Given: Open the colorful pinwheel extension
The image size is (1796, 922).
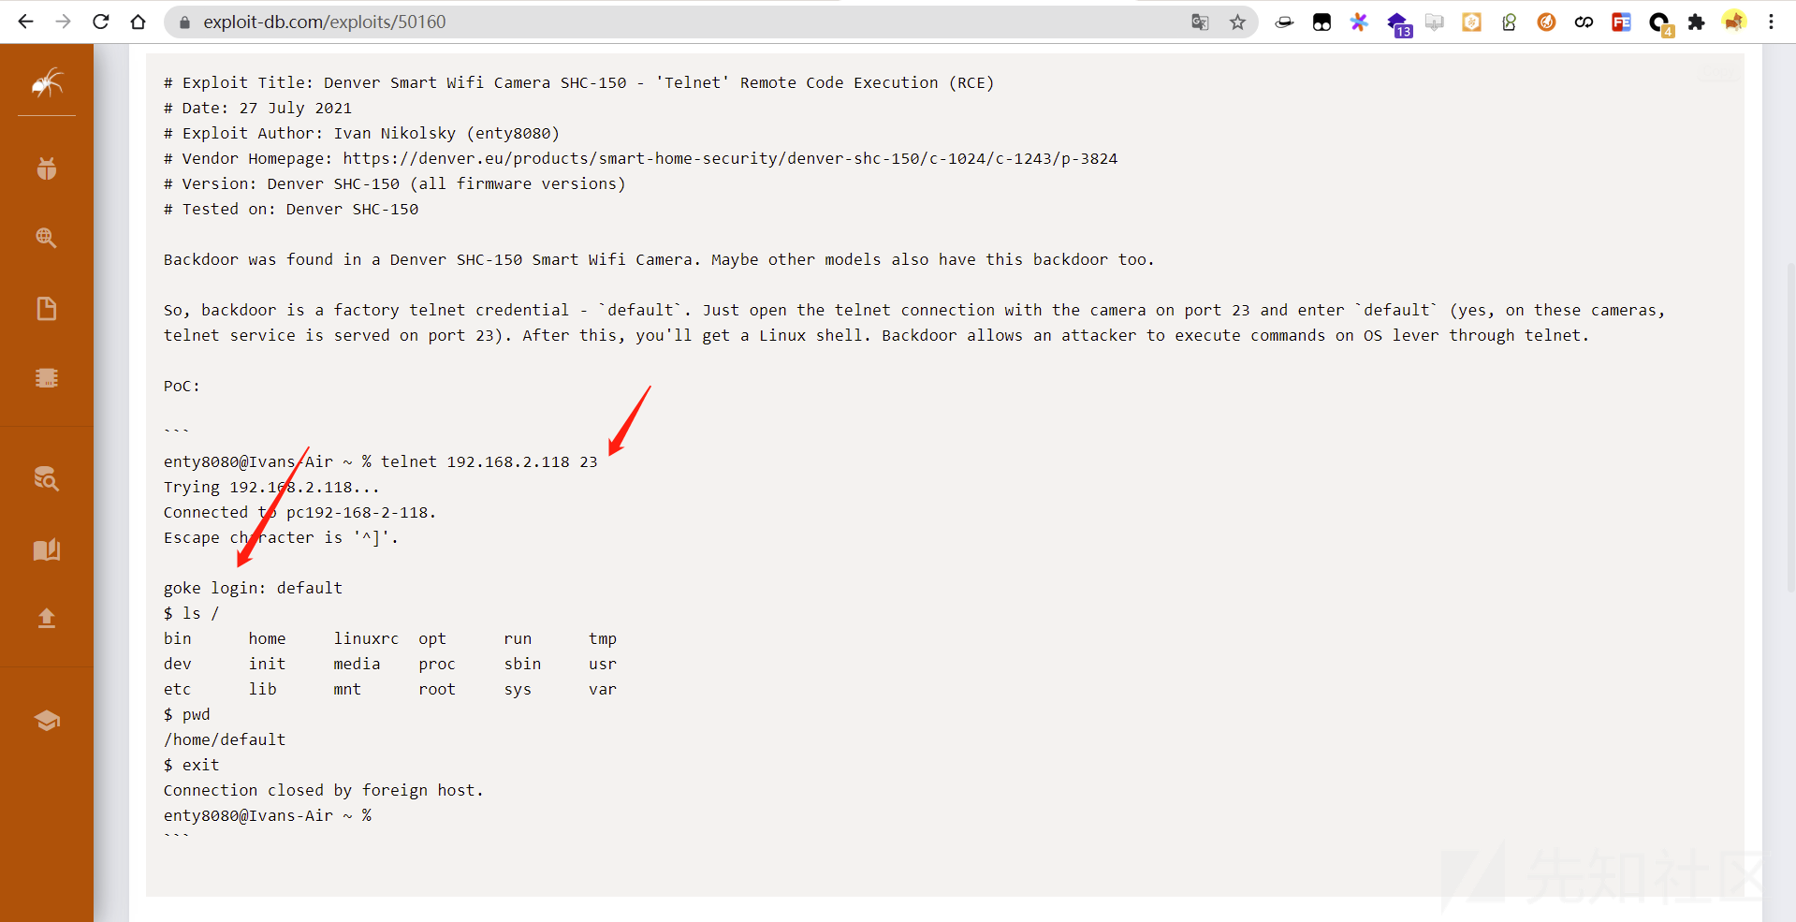Looking at the screenshot, I should coord(1359,22).
